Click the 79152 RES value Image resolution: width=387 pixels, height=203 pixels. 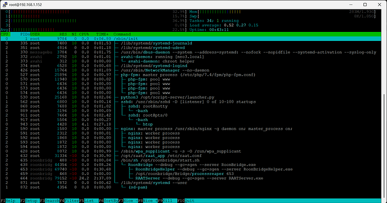61,178
